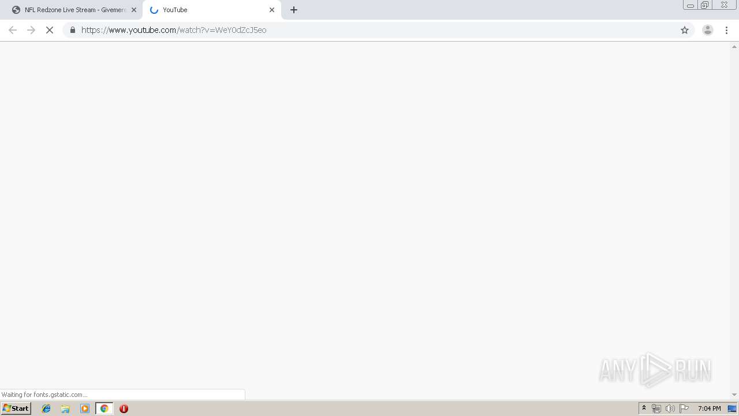The width and height of the screenshot is (739, 416).
Task: Close the Chrome window
Action: pos(724,5)
